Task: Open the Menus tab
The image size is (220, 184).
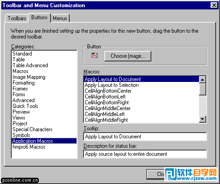Action: point(60,18)
